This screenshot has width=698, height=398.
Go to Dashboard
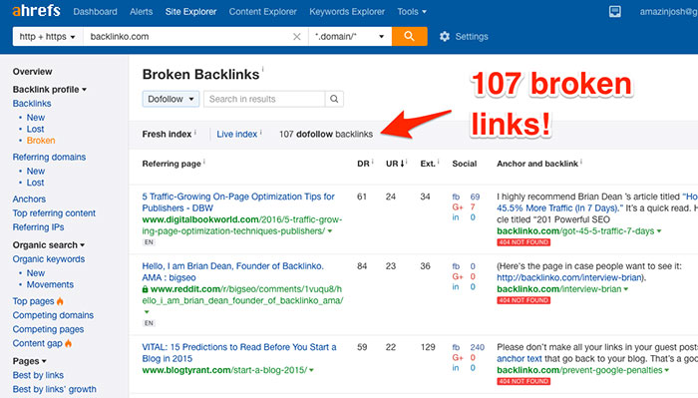pos(96,12)
